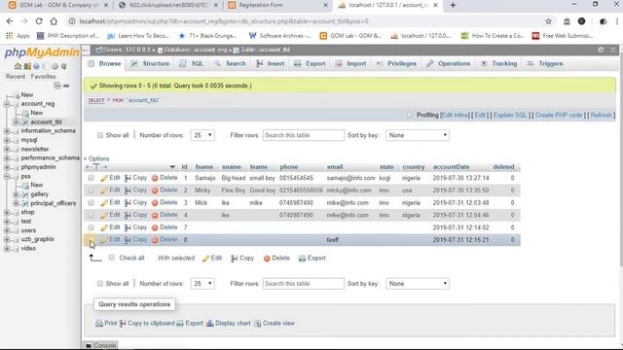Click the With selected Export icon

tap(302, 259)
